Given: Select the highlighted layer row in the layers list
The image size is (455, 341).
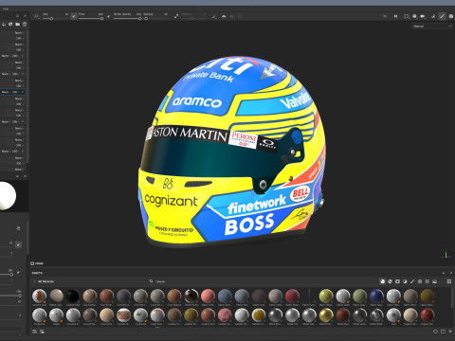Looking at the screenshot, I should 12,92.
